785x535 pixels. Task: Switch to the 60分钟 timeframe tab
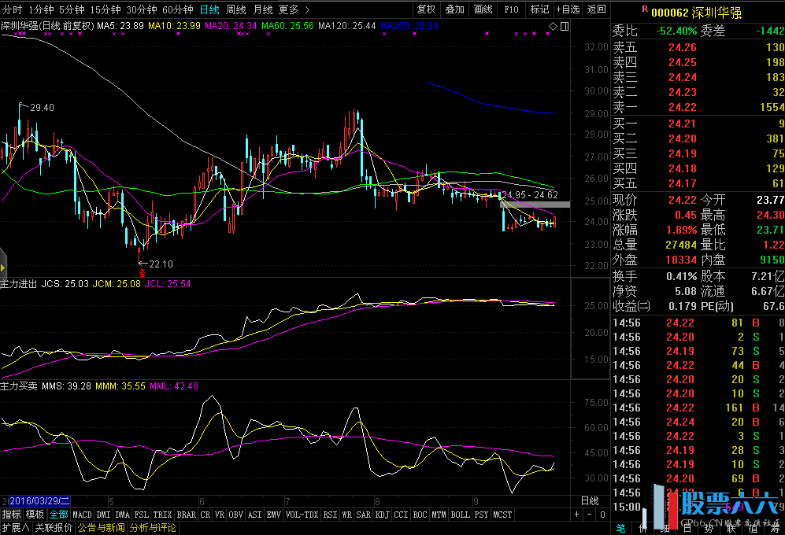(x=177, y=9)
